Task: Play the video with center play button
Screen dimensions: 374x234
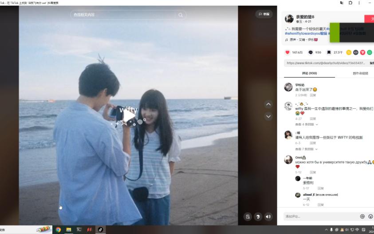Action: [x=129, y=116]
